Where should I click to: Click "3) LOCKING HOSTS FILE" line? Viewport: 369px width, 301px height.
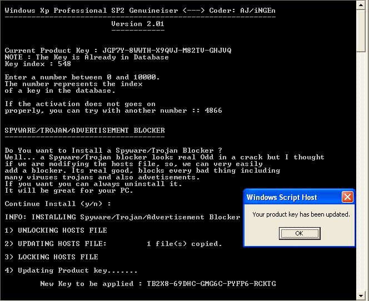[51, 257]
